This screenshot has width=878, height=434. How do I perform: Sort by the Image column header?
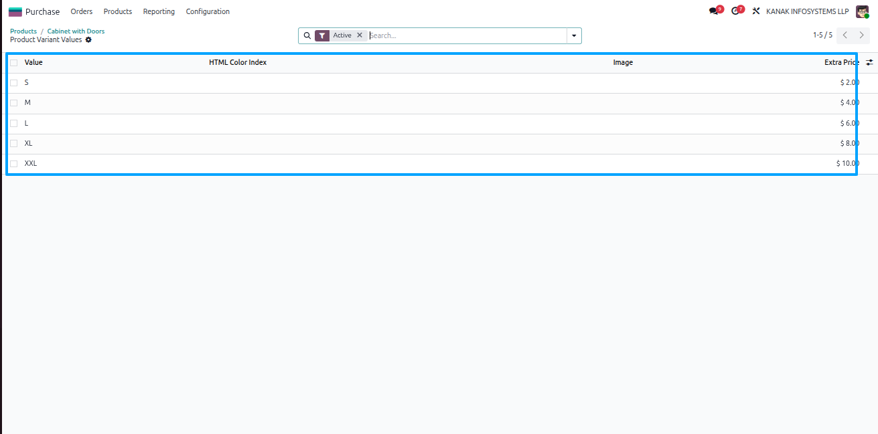[623, 62]
